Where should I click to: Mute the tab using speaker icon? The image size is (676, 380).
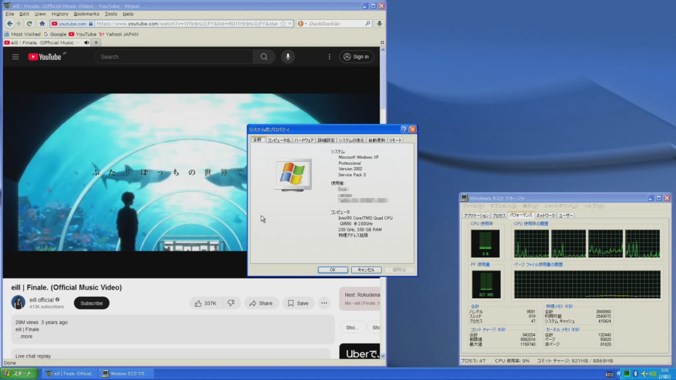click(x=86, y=42)
